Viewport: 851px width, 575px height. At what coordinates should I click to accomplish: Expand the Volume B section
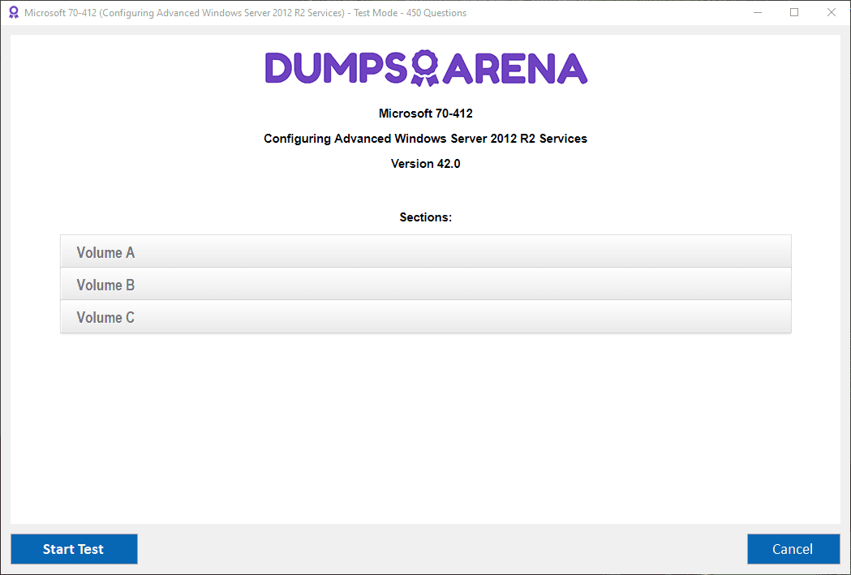point(425,284)
